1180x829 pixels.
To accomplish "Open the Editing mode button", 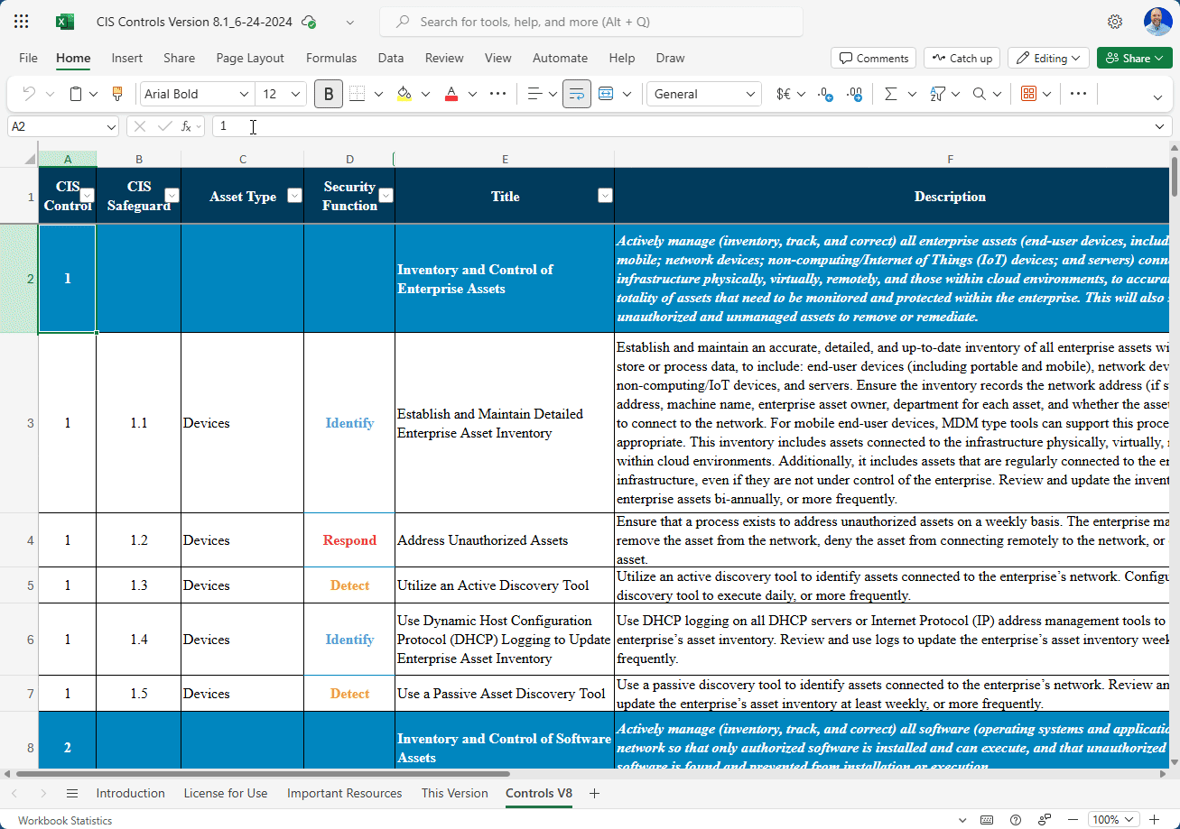I will 1048,58.
